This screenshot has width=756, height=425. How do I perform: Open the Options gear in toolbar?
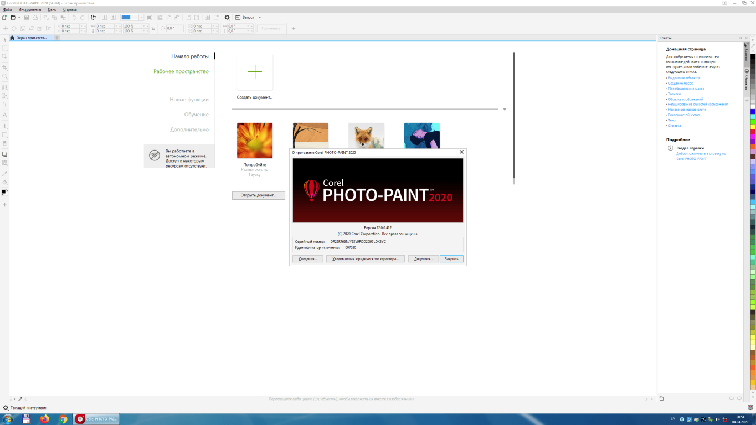pyautogui.click(x=227, y=18)
